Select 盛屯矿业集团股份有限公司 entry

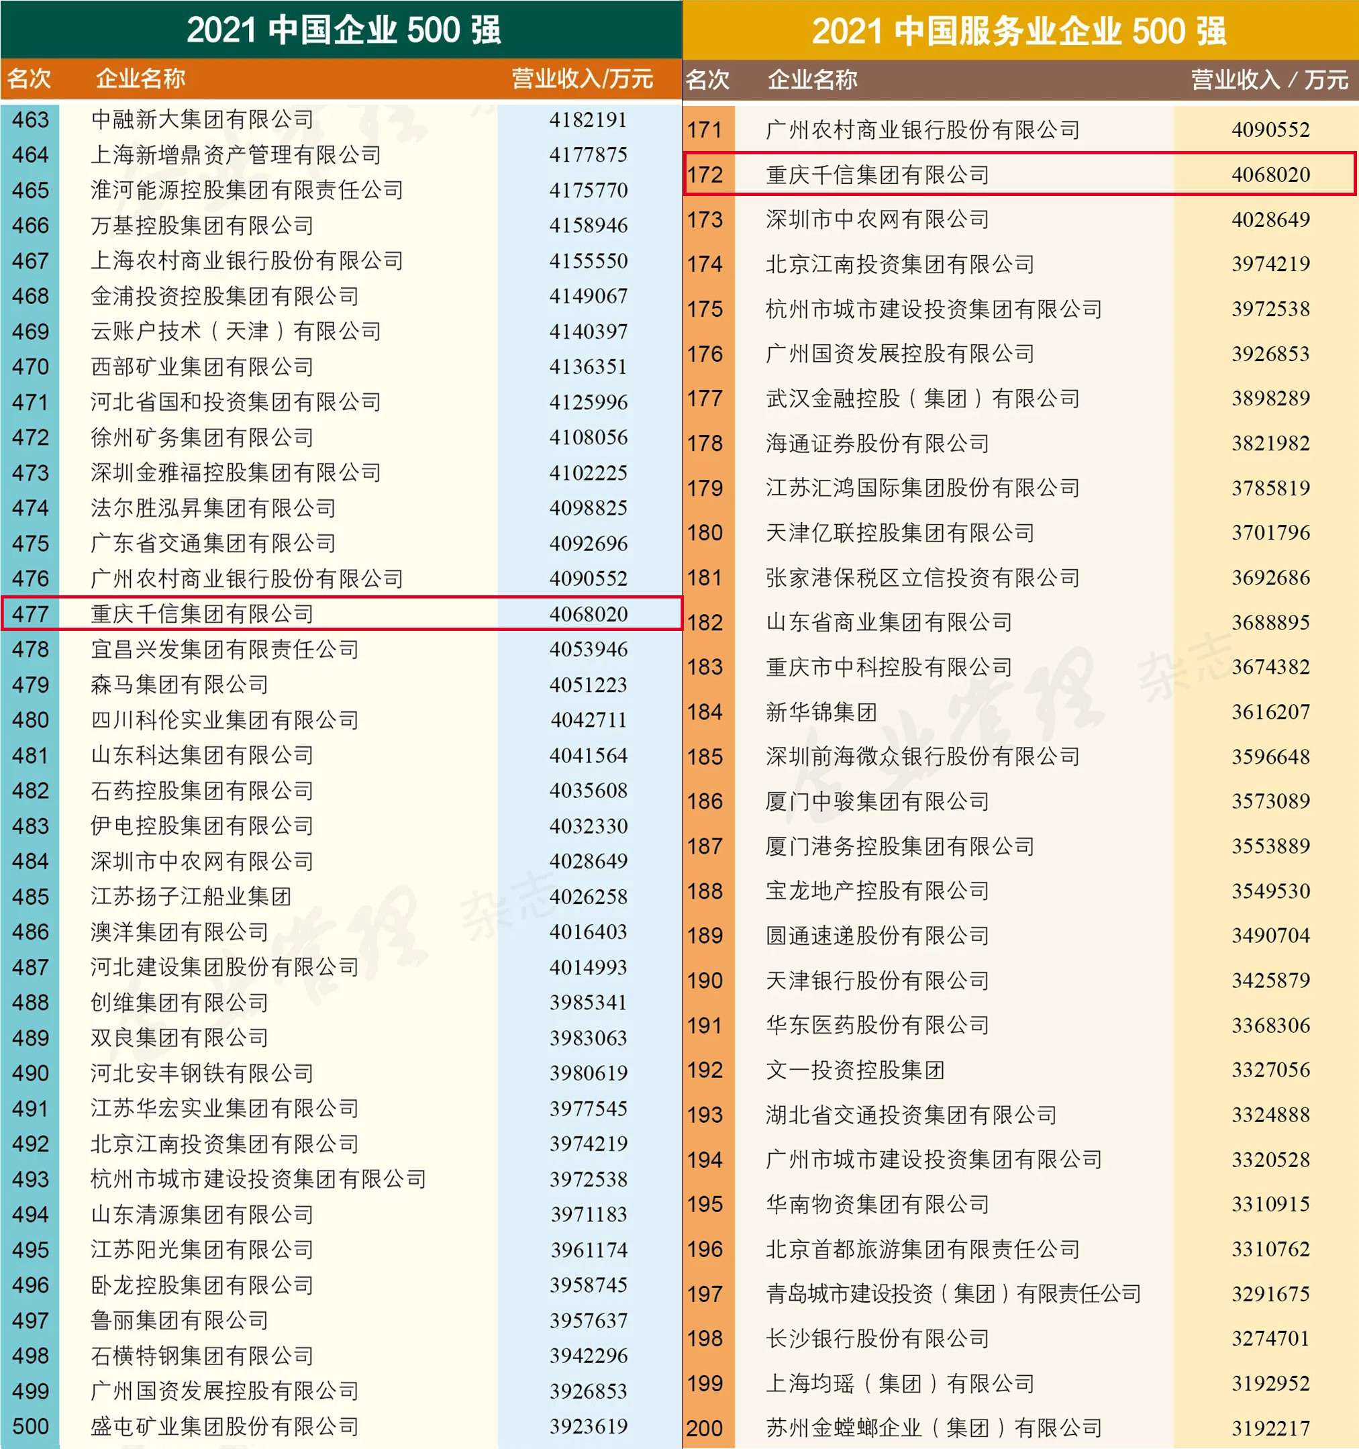(x=224, y=1426)
